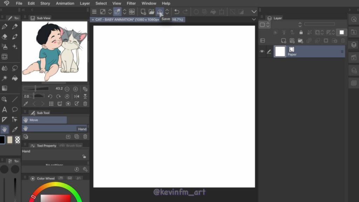Open the Animation menu

pyautogui.click(x=65, y=4)
